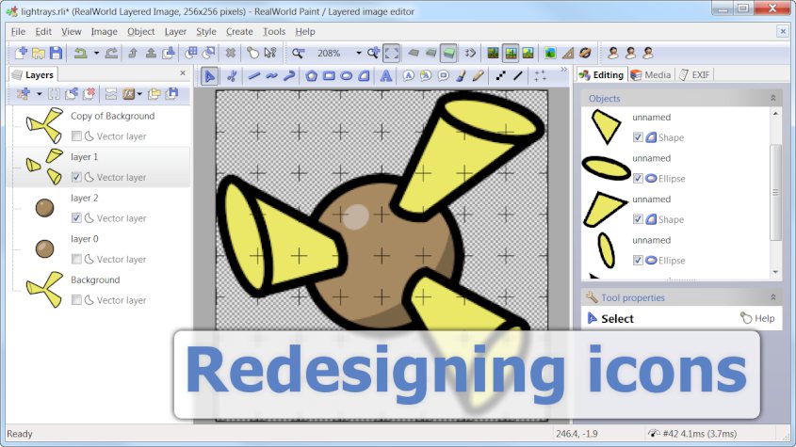This screenshot has height=447, width=796.
Task: Click the zoom out magnifier icon
Action: (298, 53)
